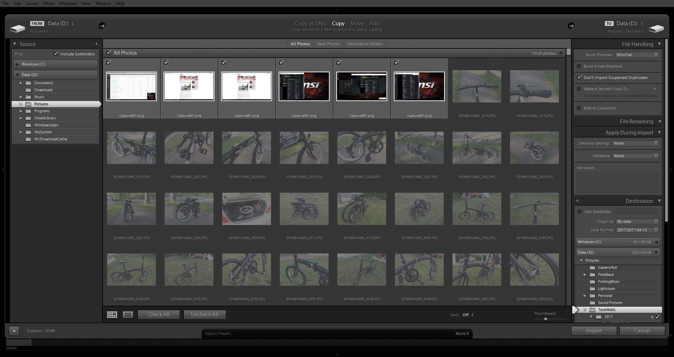Click the source arrow button beside FROM
The width and height of the screenshot is (674, 357).
tap(102, 26)
